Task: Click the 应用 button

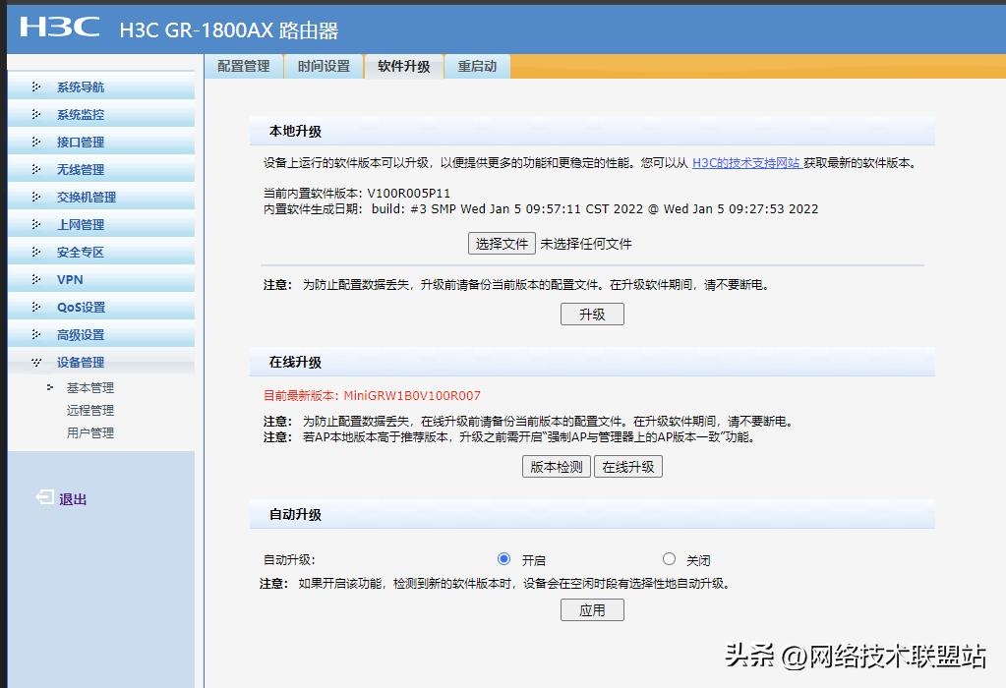Action: 592,609
